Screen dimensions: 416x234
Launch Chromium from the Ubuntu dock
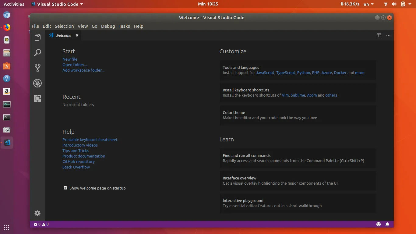pos(7,15)
